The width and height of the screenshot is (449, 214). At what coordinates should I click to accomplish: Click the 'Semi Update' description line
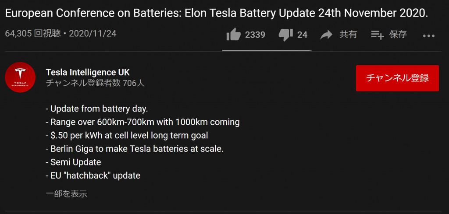[x=73, y=162]
